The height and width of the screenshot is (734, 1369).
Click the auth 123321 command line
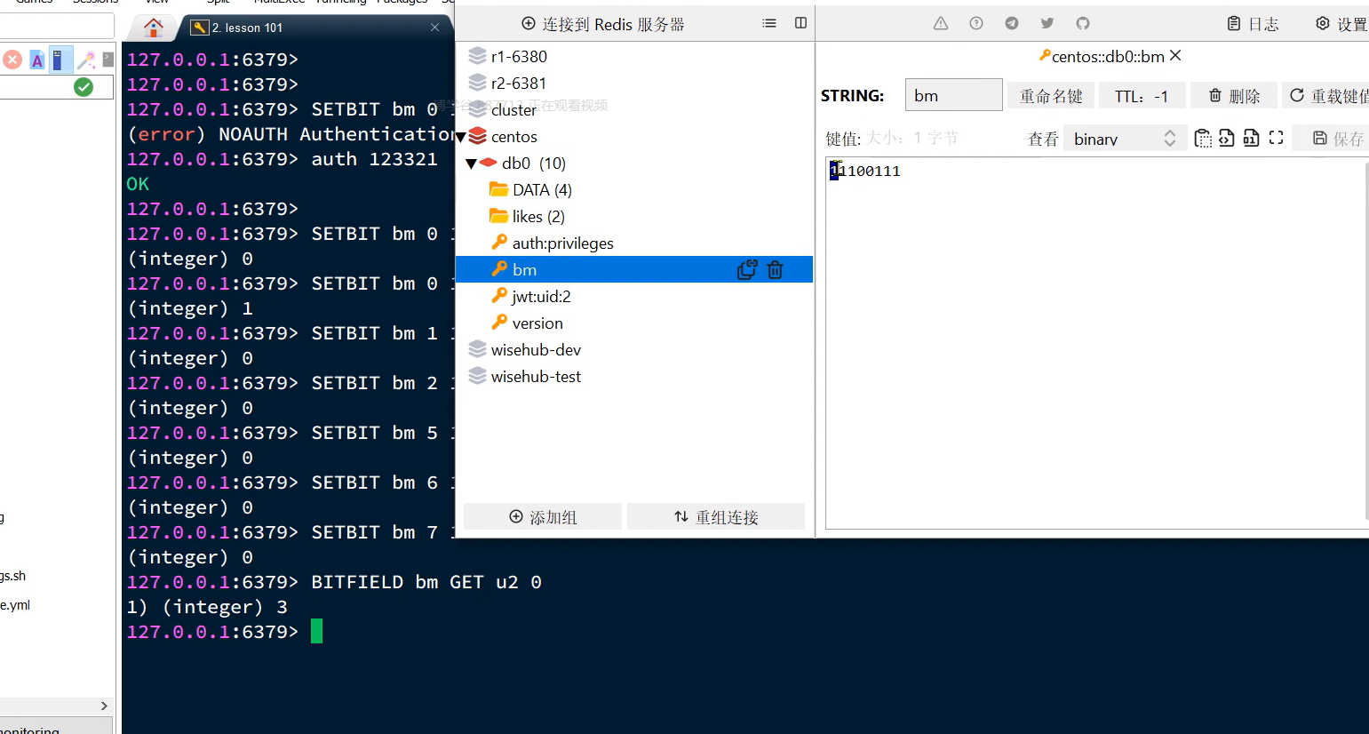pyautogui.click(x=374, y=159)
